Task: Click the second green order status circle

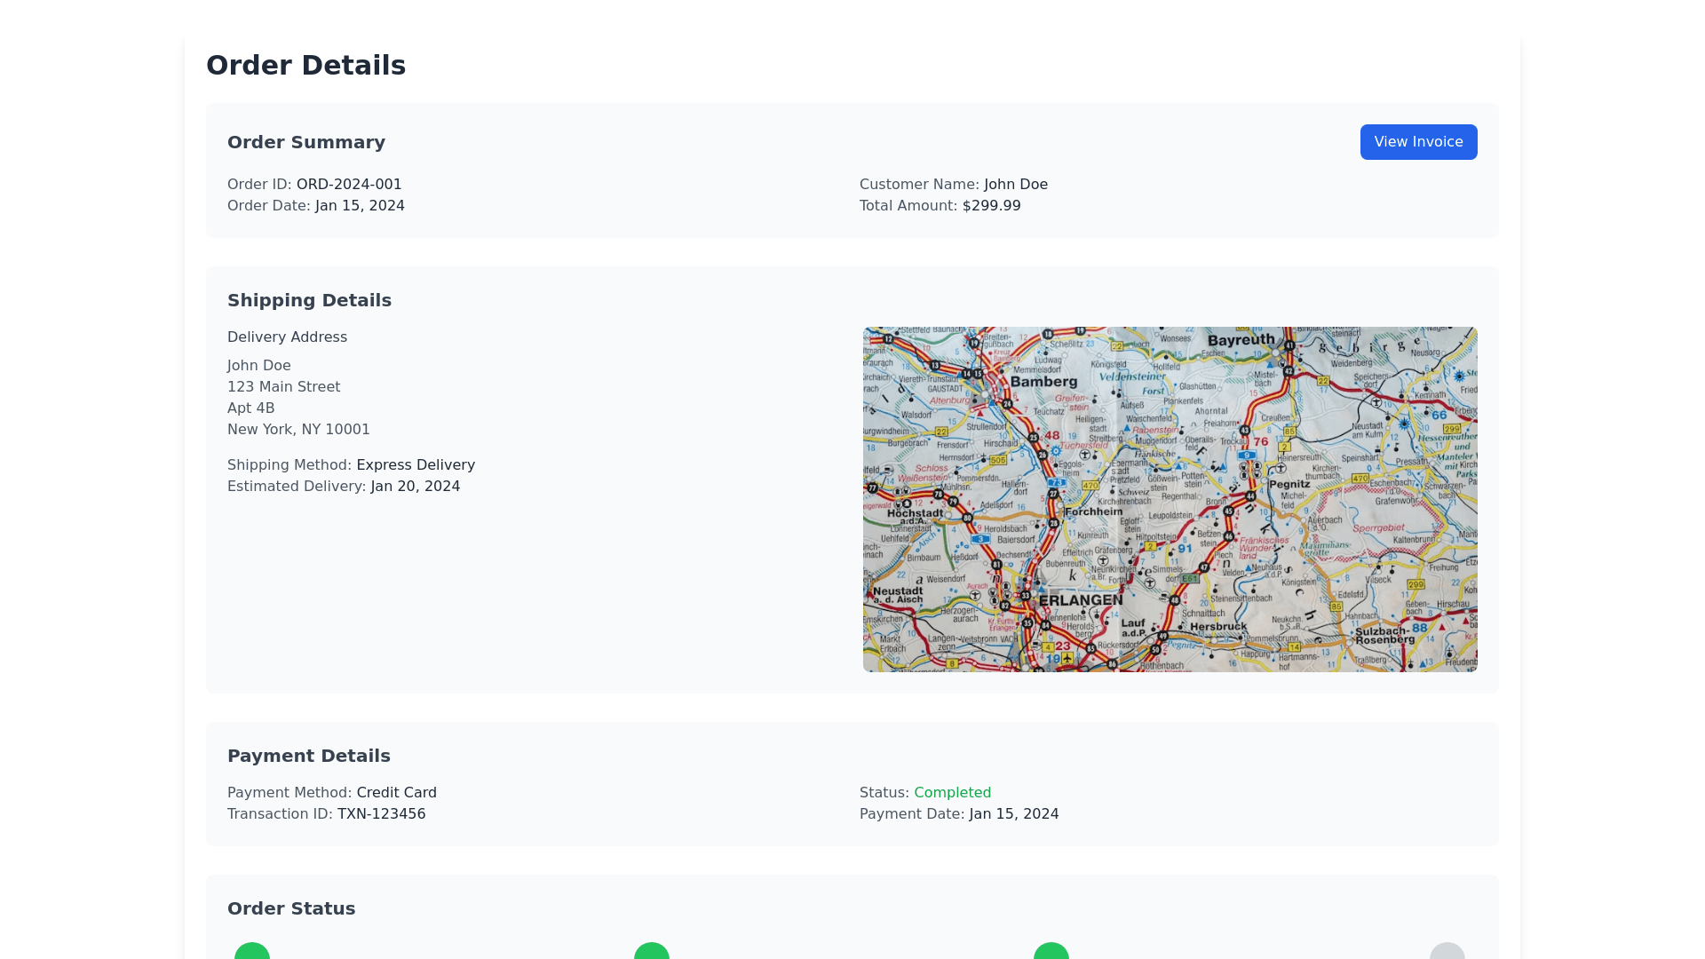Action: [x=652, y=952]
